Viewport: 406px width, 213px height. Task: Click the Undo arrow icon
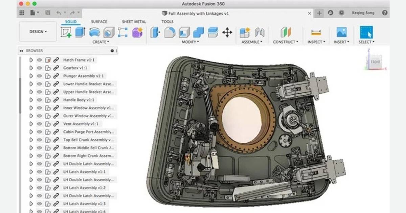click(59, 13)
